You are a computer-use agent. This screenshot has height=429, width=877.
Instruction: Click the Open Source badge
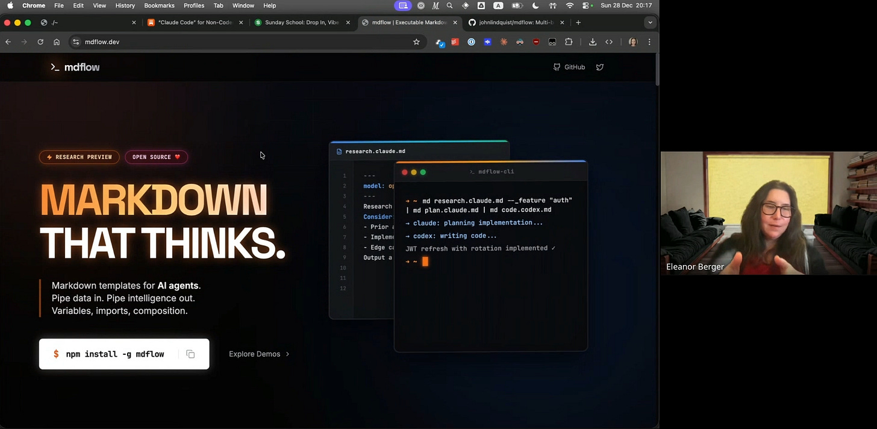click(x=157, y=157)
